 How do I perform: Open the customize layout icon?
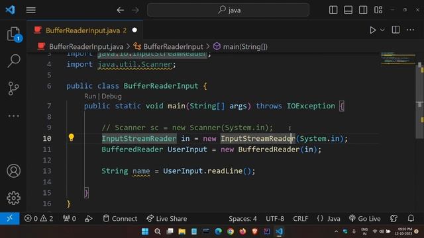pyautogui.click(x=378, y=10)
